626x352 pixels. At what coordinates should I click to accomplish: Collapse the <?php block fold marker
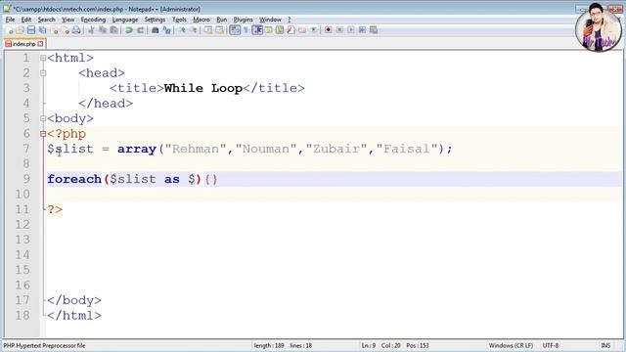(x=43, y=134)
